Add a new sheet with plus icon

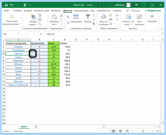pos(36,127)
